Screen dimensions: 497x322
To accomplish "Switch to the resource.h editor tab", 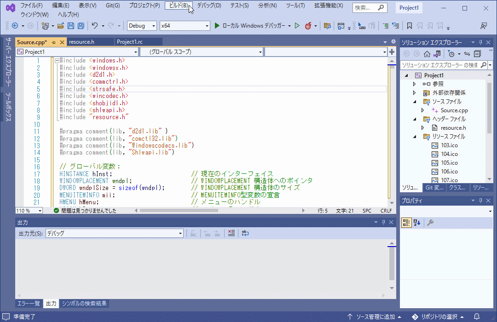I will (x=90, y=41).
